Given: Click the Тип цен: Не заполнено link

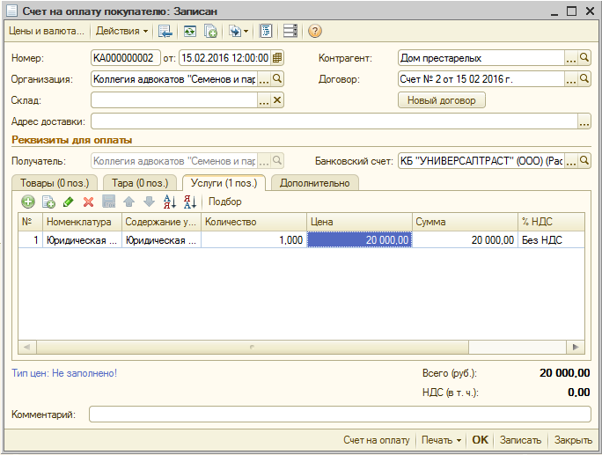Looking at the screenshot, I should tap(64, 373).
